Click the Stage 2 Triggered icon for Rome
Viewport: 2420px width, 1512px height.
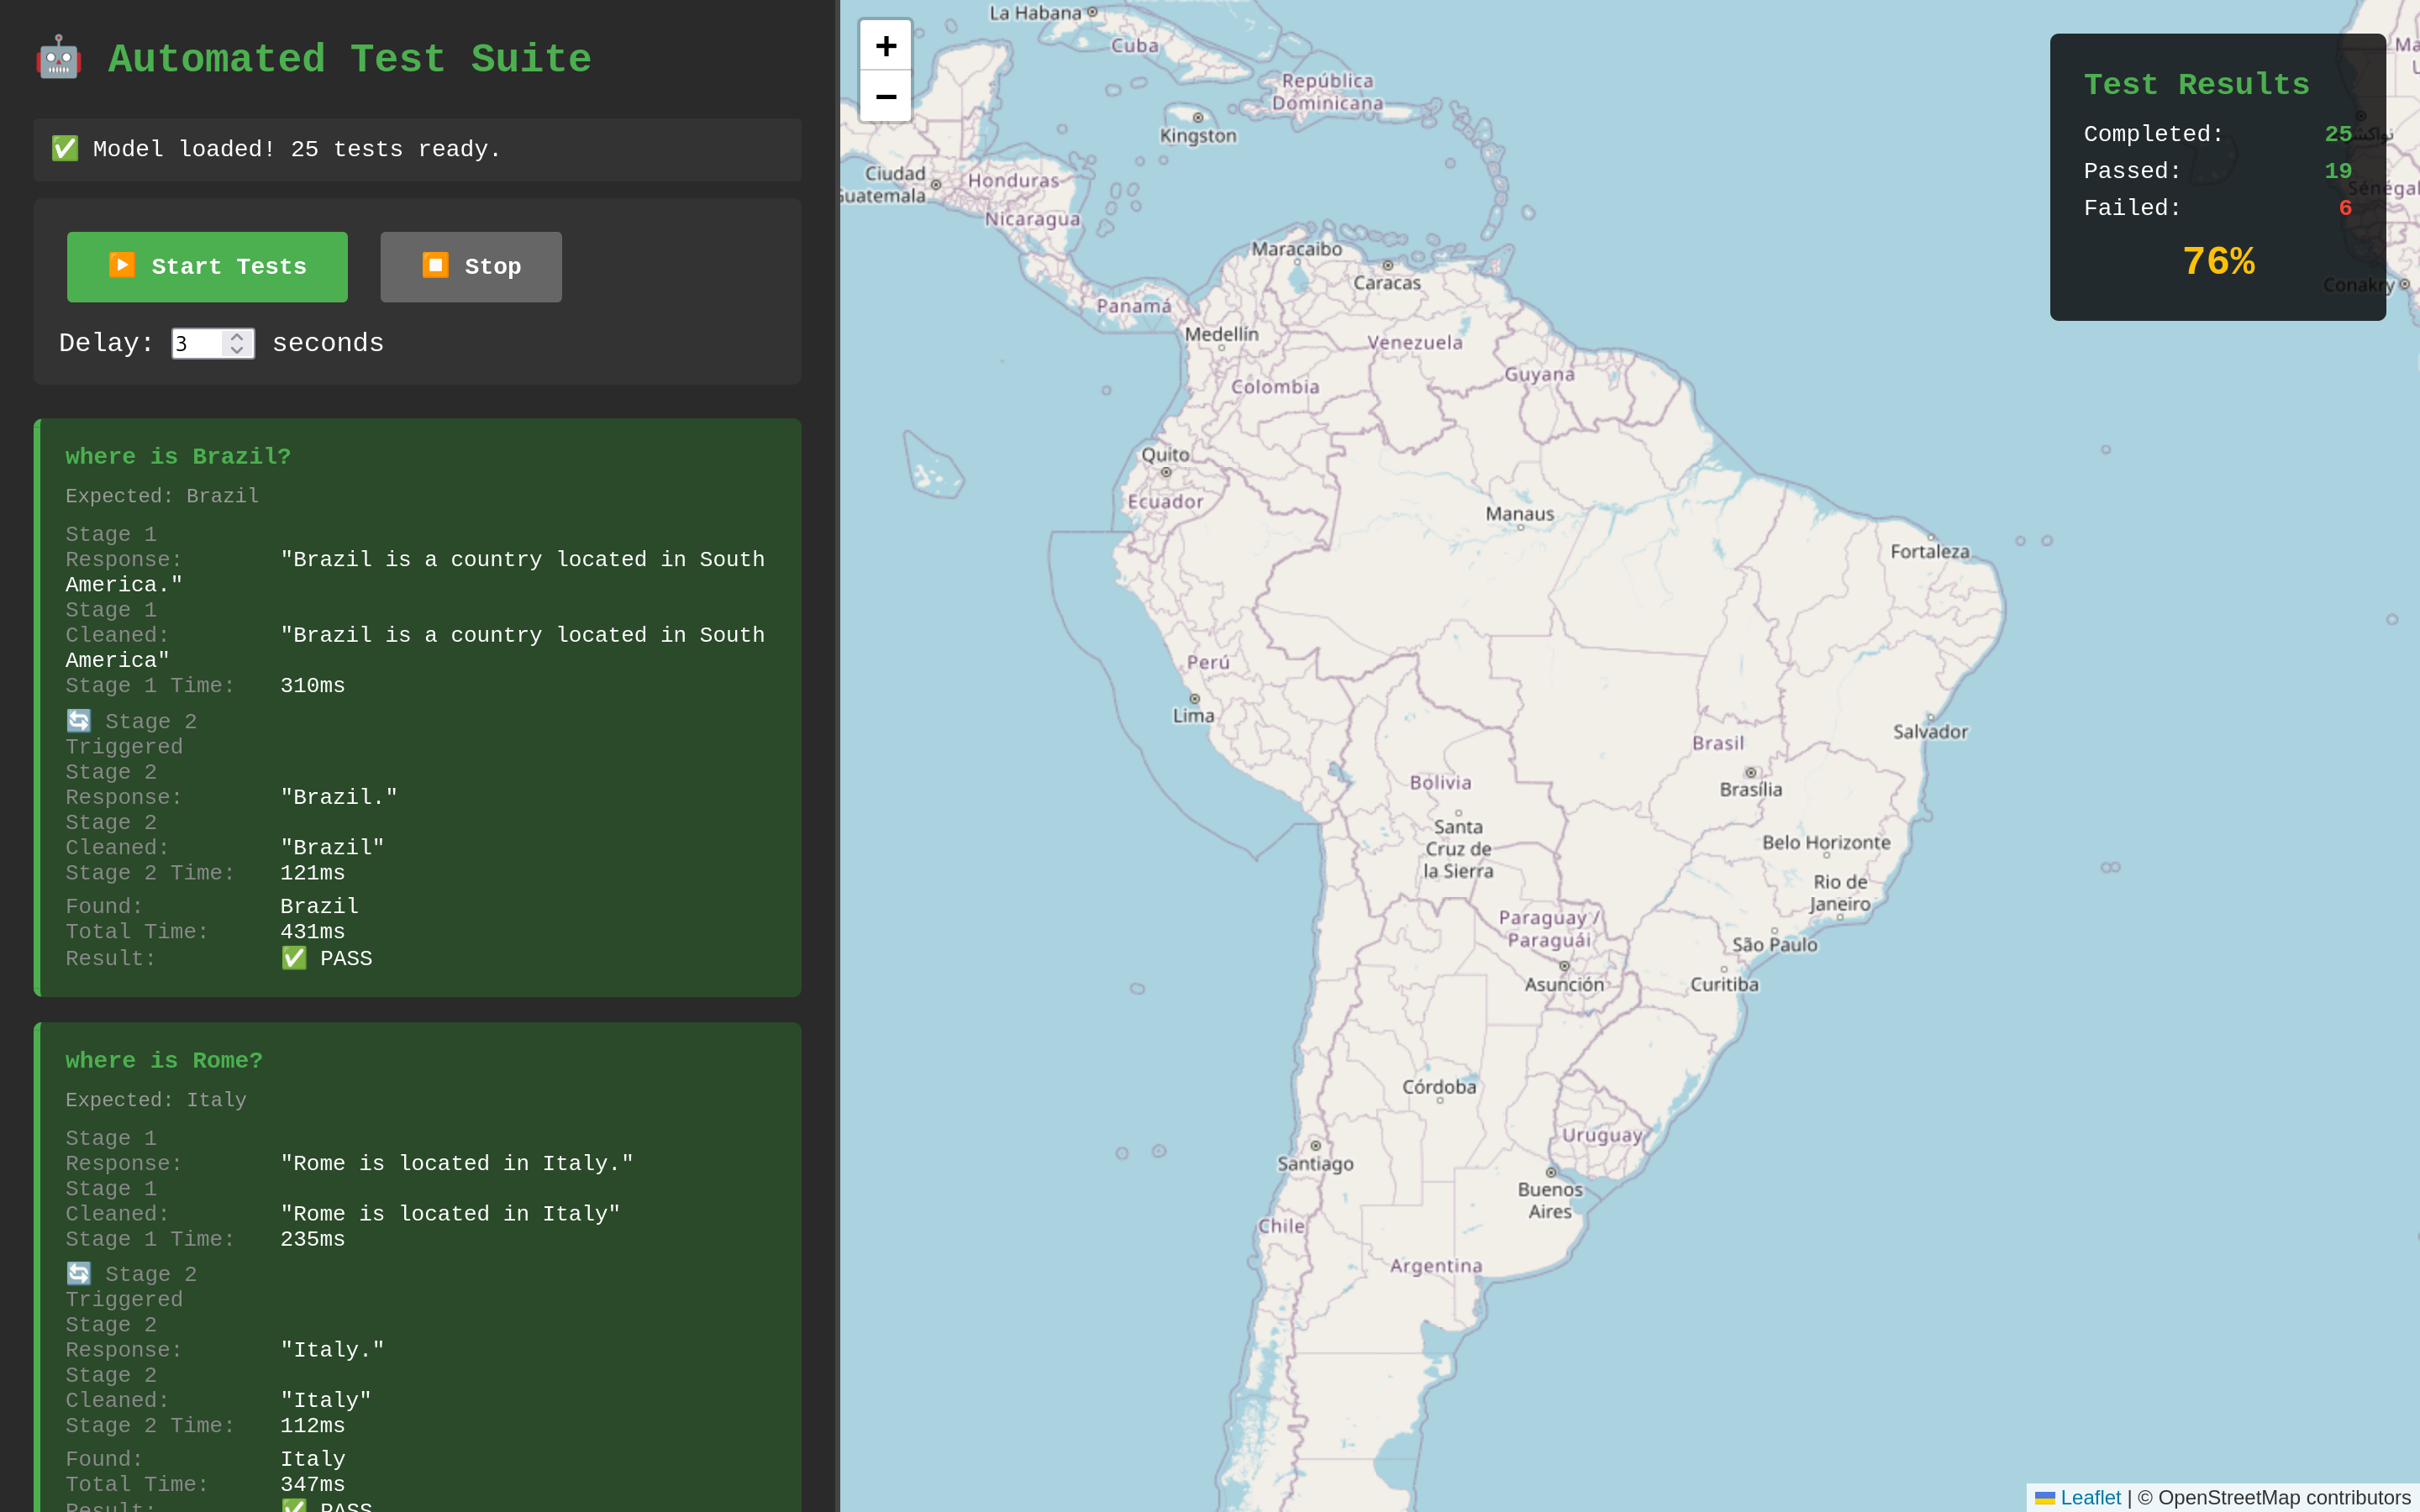[x=79, y=1273]
